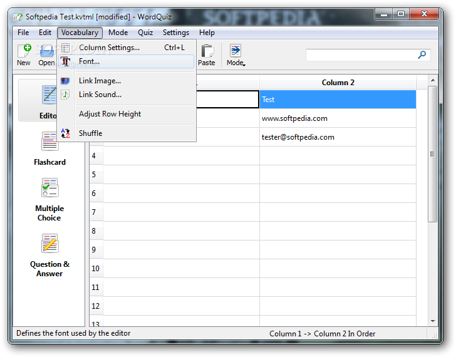Image resolution: width=456 pixels, height=357 pixels.
Task: Click empty Column 2 cell in row 6
Action: point(338,194)
